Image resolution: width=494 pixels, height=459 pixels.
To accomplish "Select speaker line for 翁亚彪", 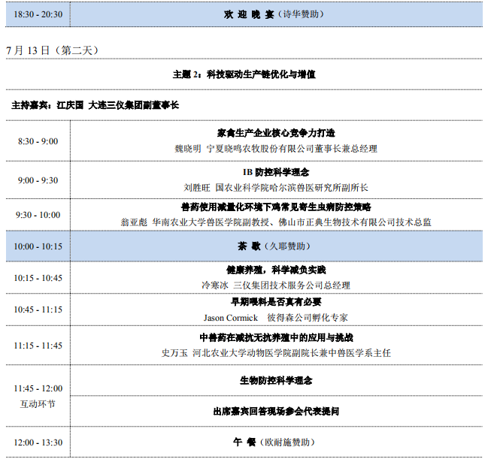I will 275,222.
